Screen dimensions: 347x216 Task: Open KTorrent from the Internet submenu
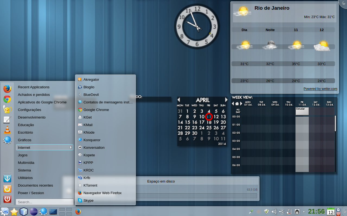click(105, 185)
